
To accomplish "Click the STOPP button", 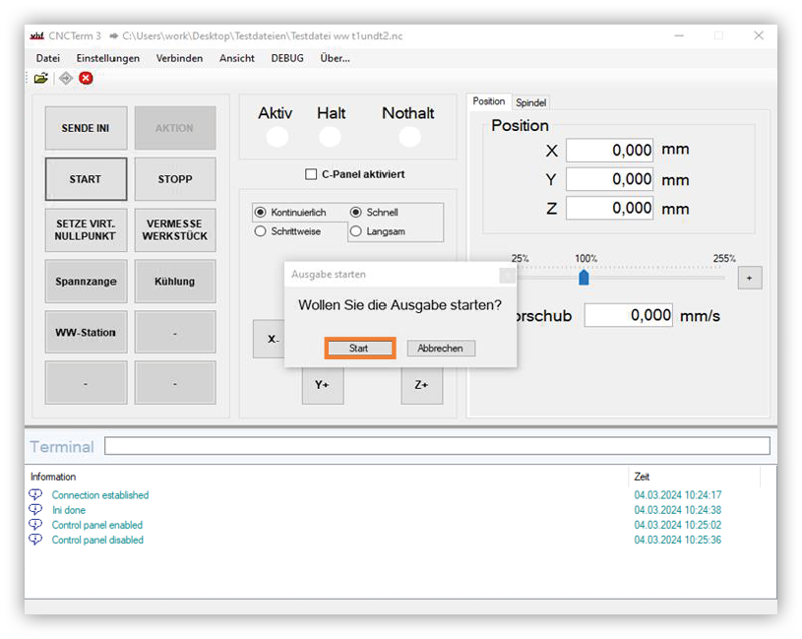I will coord(175,179).
